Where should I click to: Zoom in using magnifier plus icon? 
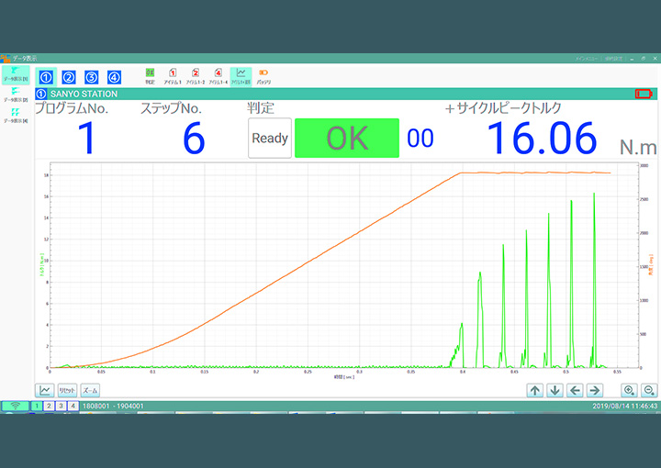[x=629, y=390]
